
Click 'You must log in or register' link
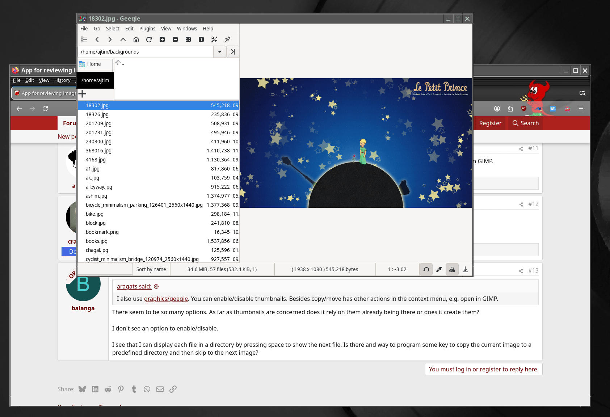pyautogui.click(x=484, y=369)
